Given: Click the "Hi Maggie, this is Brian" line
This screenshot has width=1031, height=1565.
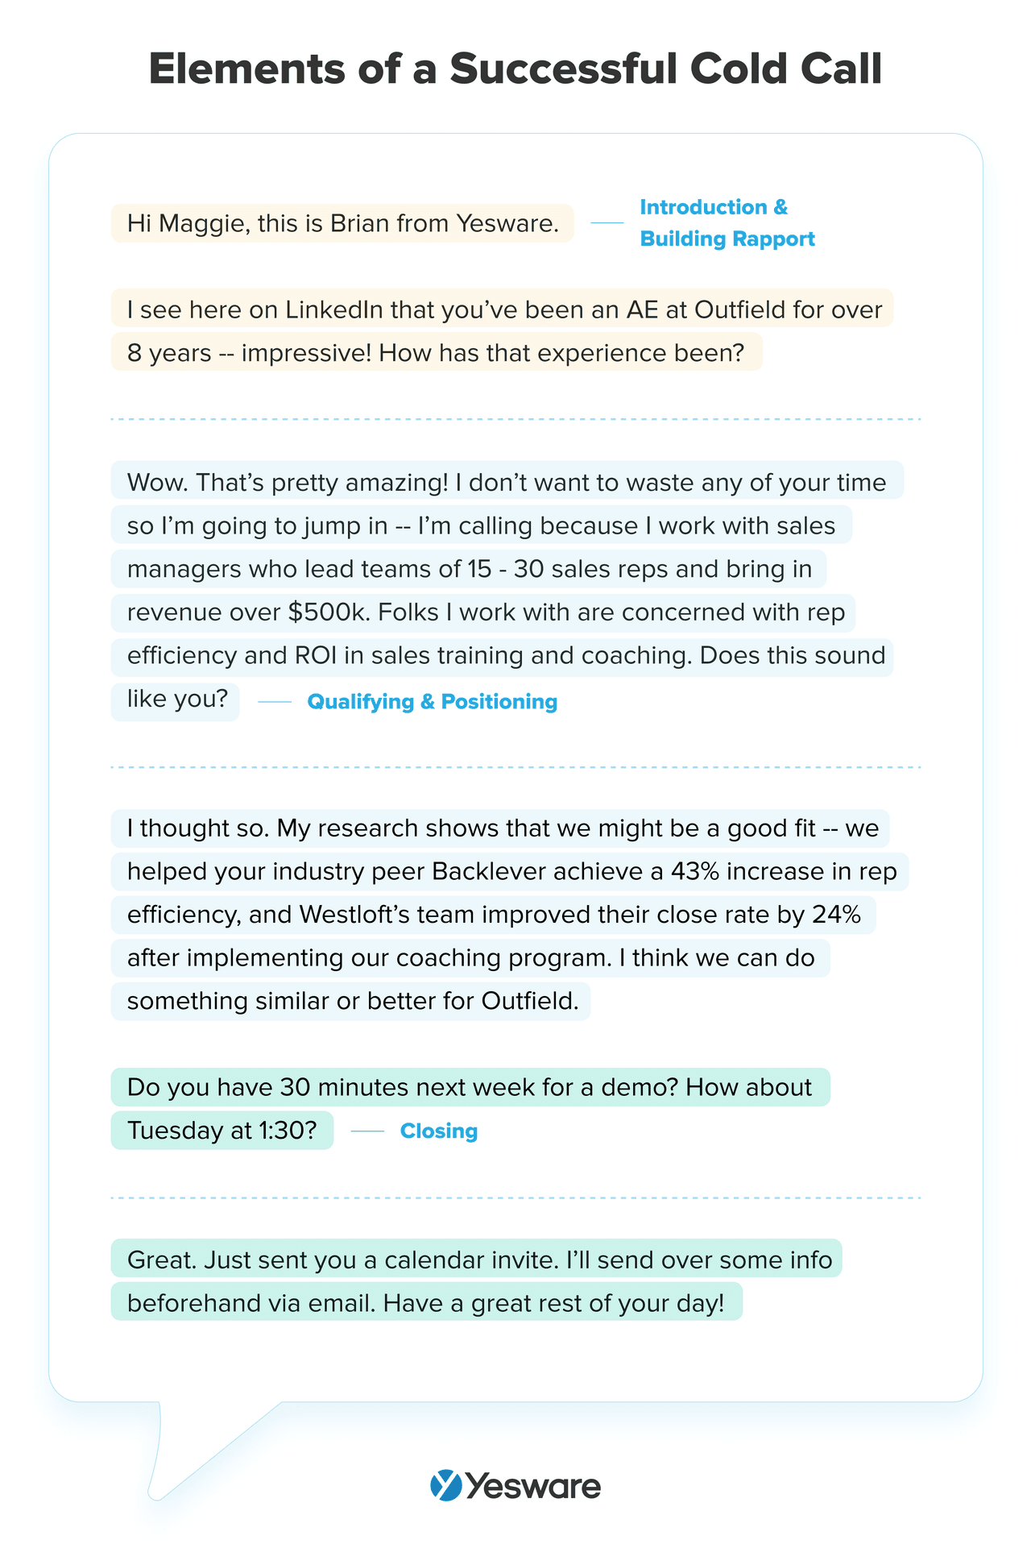Looking at the screenshot, I should point(342,223).
